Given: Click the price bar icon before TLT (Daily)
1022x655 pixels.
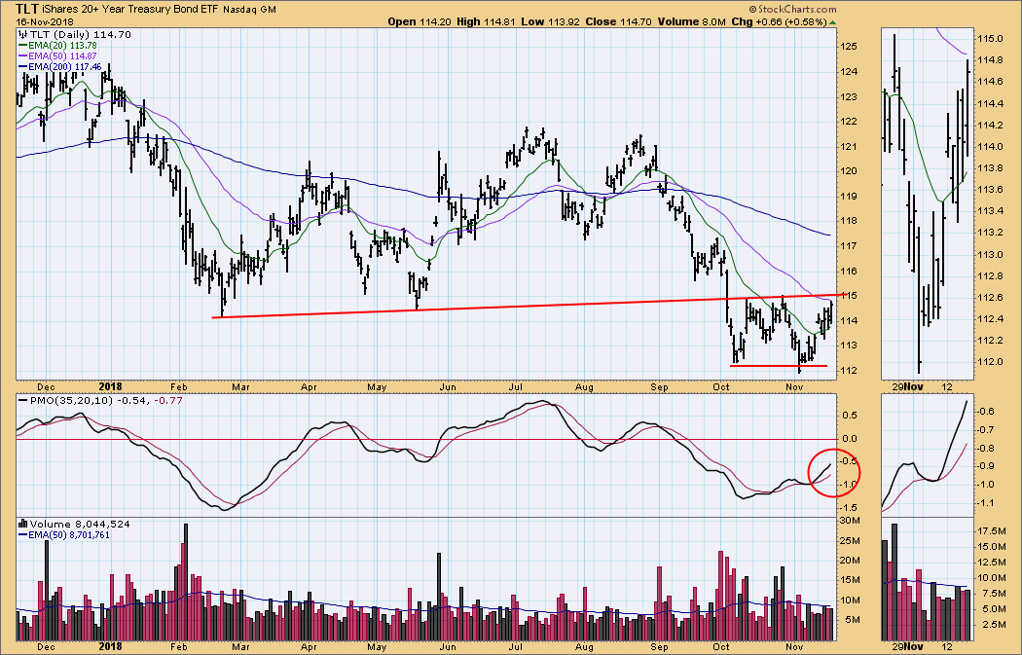Looking at the screenshot, I should pos(23,34).
